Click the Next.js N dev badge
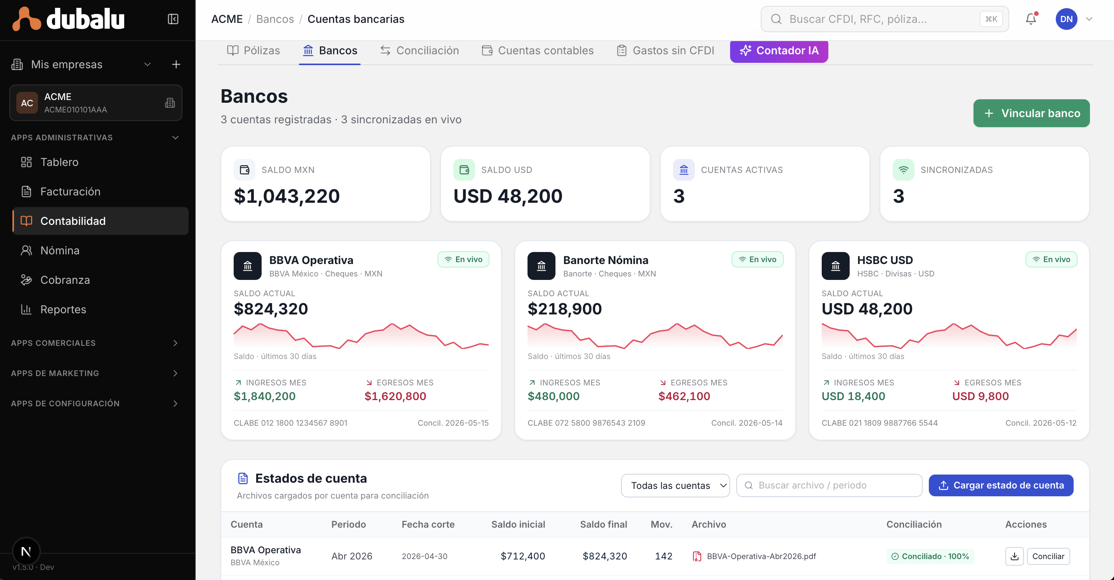The width and height of the screenshot is (1114, 580). [26, 551]
